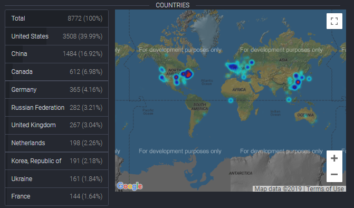
Task: Click the 198 (2.26%) value
Action: pyautogui.click(x=86, y=143)
